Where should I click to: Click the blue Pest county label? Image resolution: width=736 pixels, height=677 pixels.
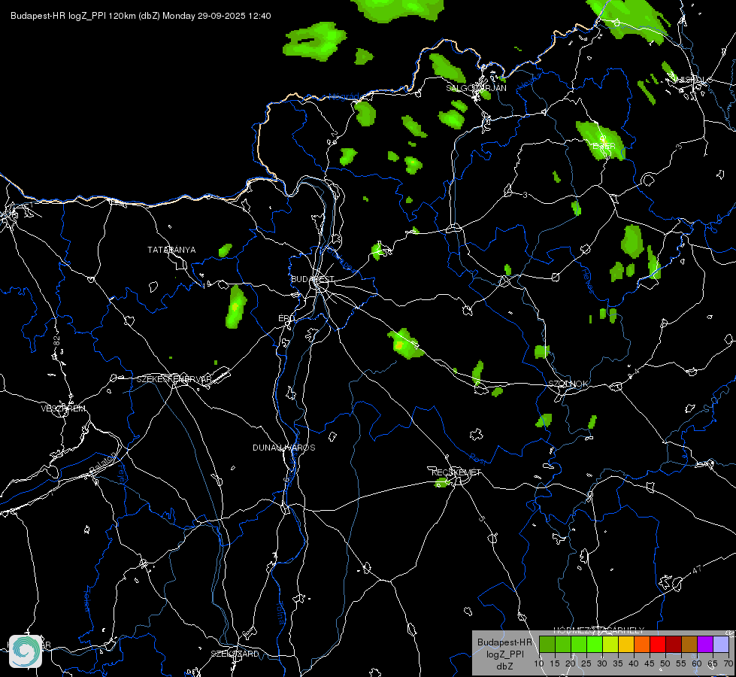click(x=478, y=458)
